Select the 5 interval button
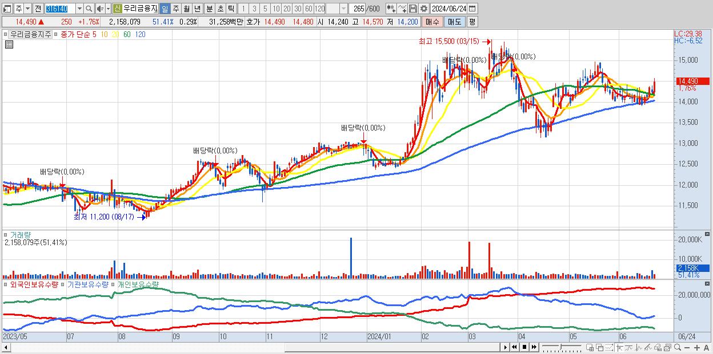This screenshot has width=713, height=354. pyautogui.click(x=265, y=9)
